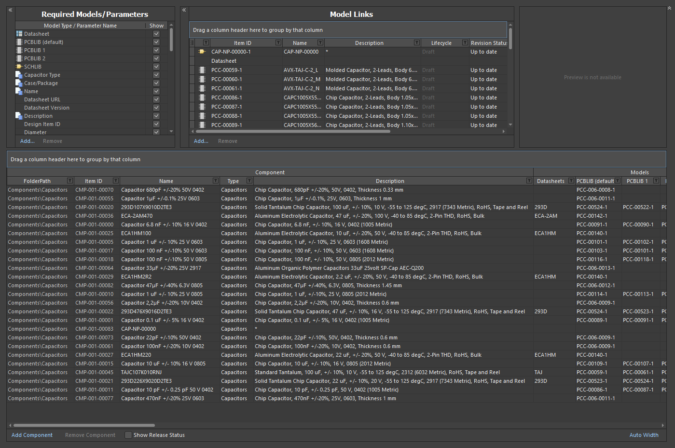Screen dimensions: 675x448
Task: Click the Required Models list vertical scrollbar
Action: click(x=171, y=40)
